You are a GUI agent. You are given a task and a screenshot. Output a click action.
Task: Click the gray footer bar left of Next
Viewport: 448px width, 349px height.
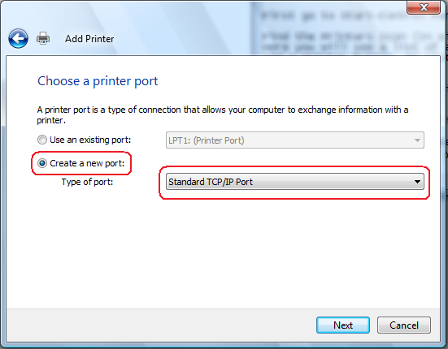(x=160, y=325)
